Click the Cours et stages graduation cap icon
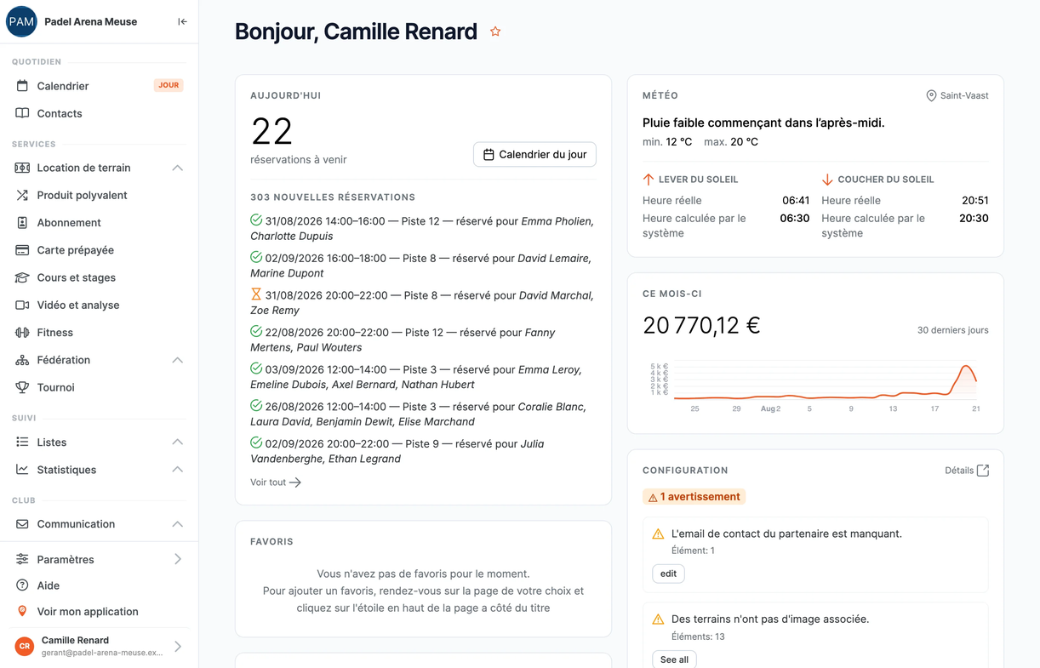The height and width of the screenshot is (668, 1040). tap(22, 277)
